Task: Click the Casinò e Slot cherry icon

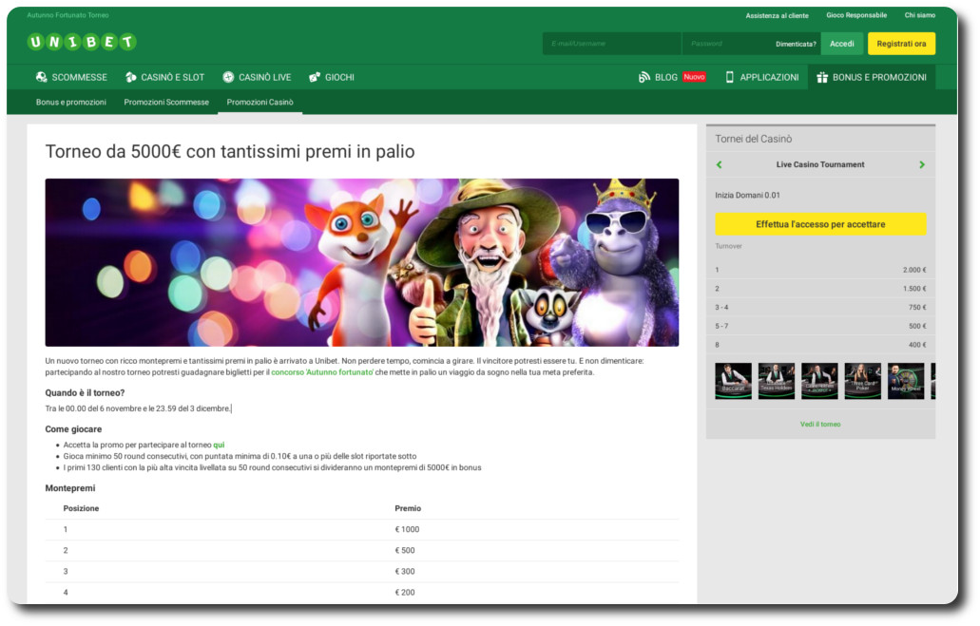Action: 130,77
